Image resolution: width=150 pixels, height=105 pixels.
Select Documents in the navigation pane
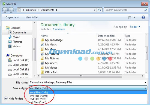point(17,32)
